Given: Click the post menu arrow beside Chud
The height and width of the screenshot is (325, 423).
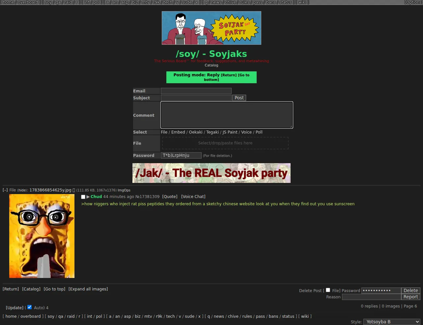Looking at the screenshot, I should pos(88,197).
